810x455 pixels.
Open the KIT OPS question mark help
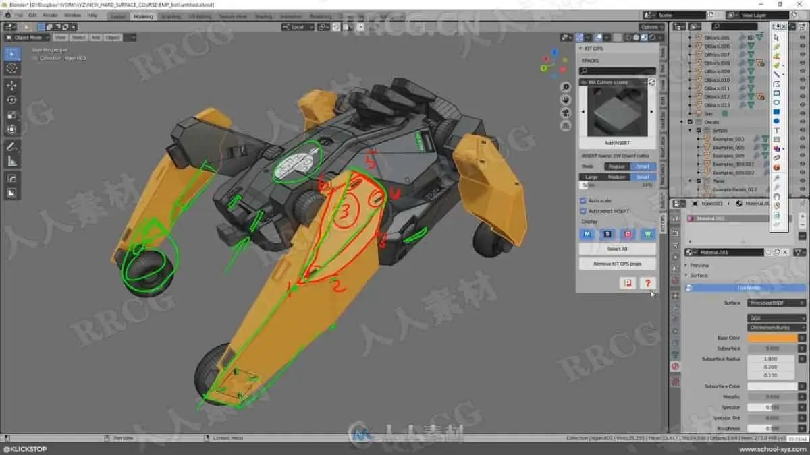[x=647, y=283]
